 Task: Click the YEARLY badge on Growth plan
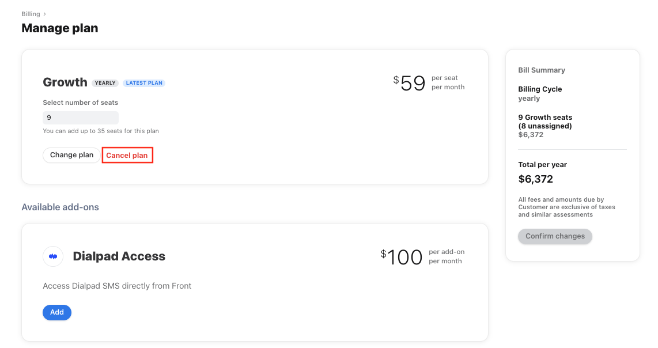105,82
